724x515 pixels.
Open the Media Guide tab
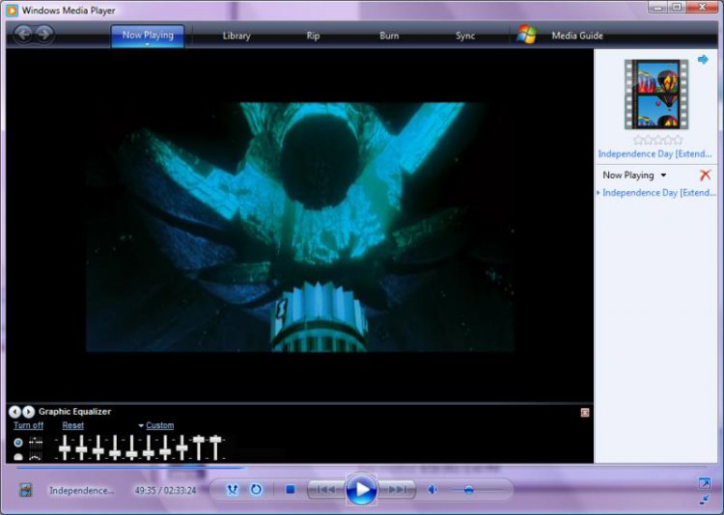click(x=577, y=36)
